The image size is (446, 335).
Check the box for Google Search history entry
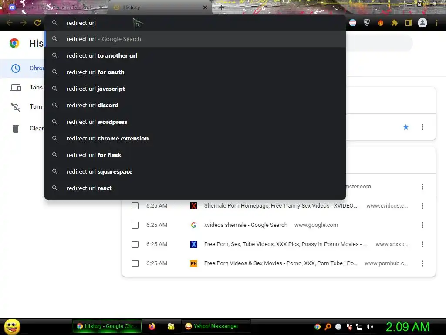pos(135,225)
